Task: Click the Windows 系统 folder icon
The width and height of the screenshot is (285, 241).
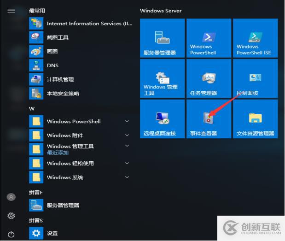Action: coord(36,177)
